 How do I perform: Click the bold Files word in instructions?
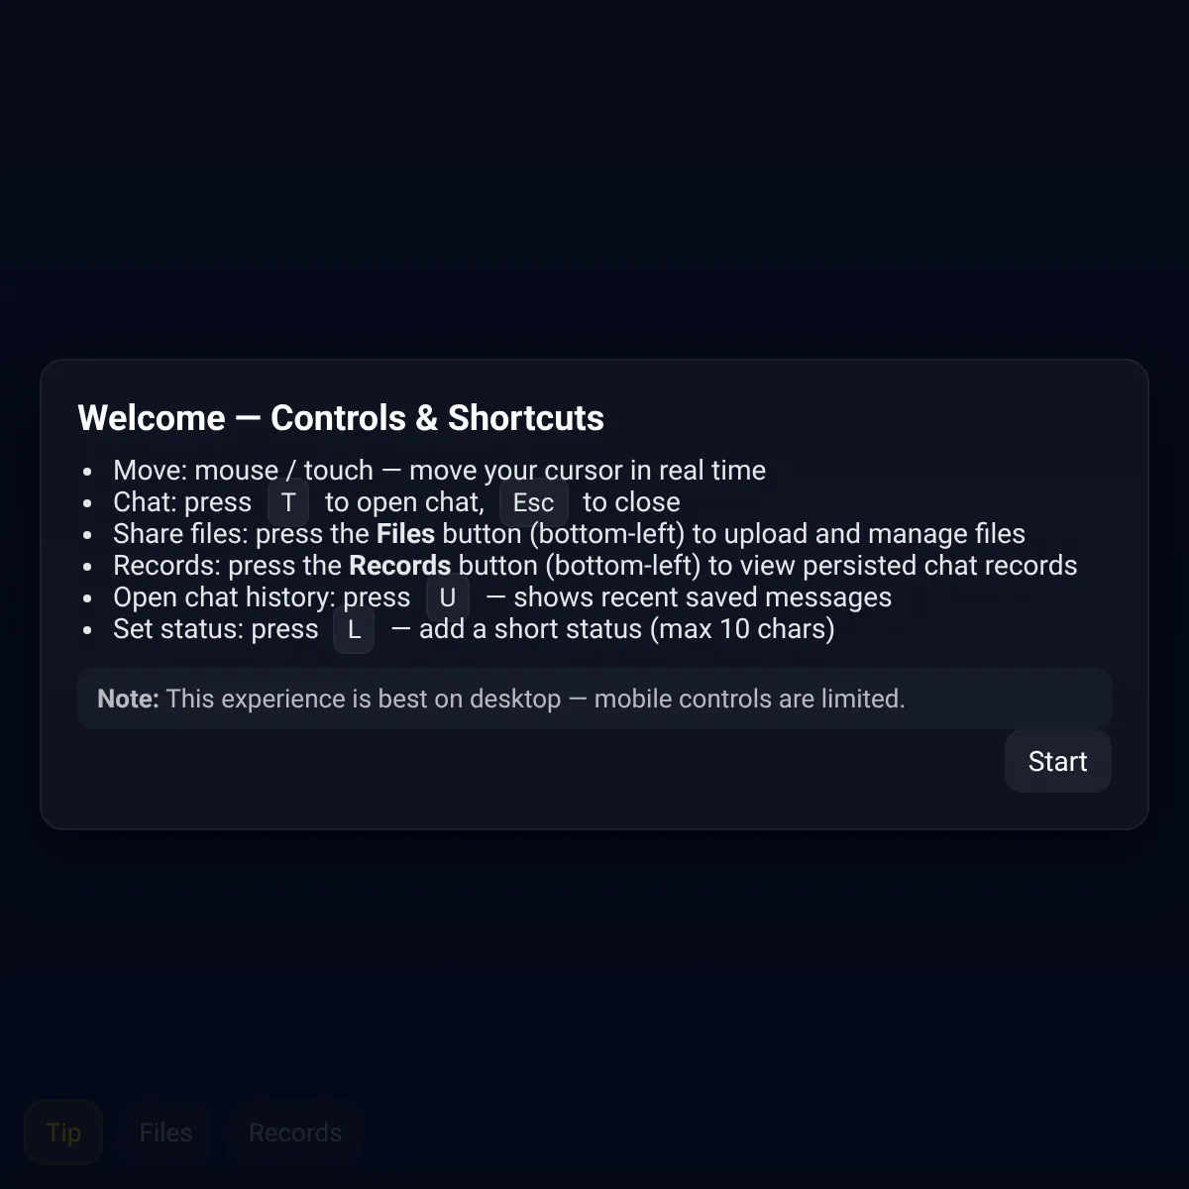(405, 534)
